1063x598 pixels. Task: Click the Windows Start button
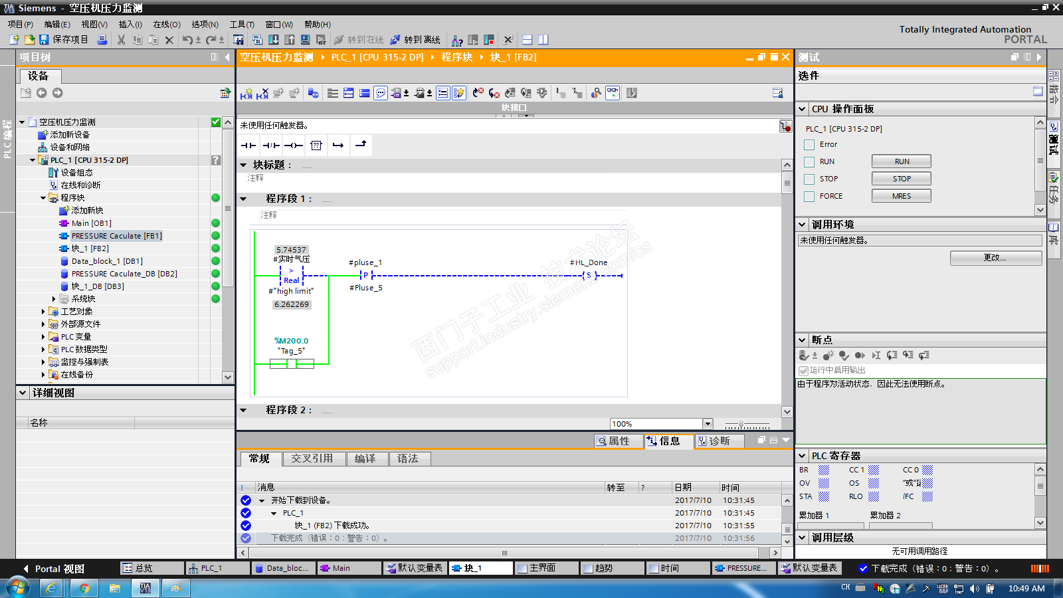point(18,588)
